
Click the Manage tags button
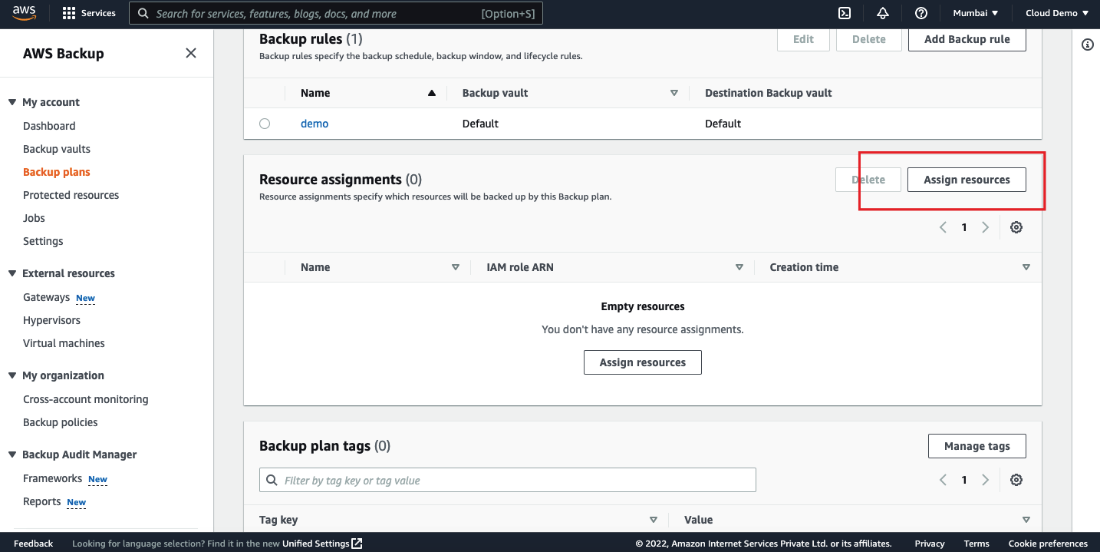tap(976, 446)
